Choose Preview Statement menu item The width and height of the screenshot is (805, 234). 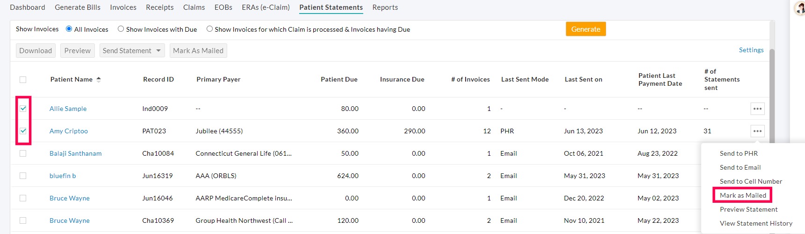click(748, 209)
